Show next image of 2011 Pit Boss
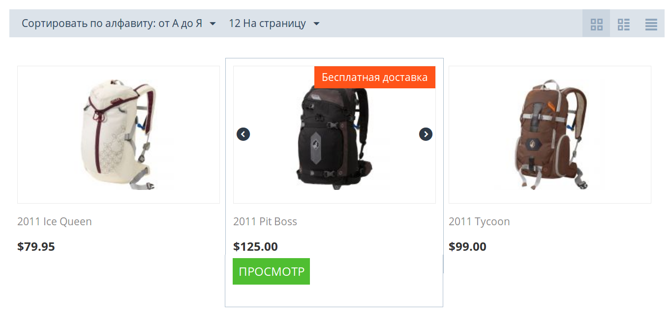671x317 pixels. [426, 134]
